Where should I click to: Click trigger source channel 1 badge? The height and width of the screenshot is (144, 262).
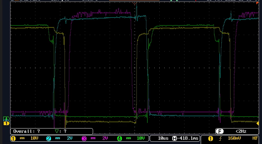[x=211, y=138]
